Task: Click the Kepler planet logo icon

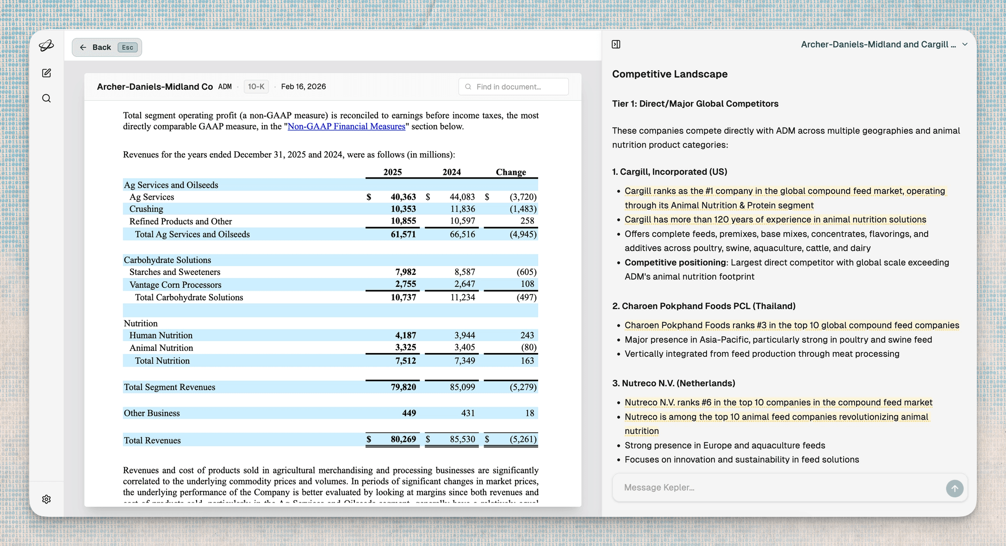Action: coord(46,45)
